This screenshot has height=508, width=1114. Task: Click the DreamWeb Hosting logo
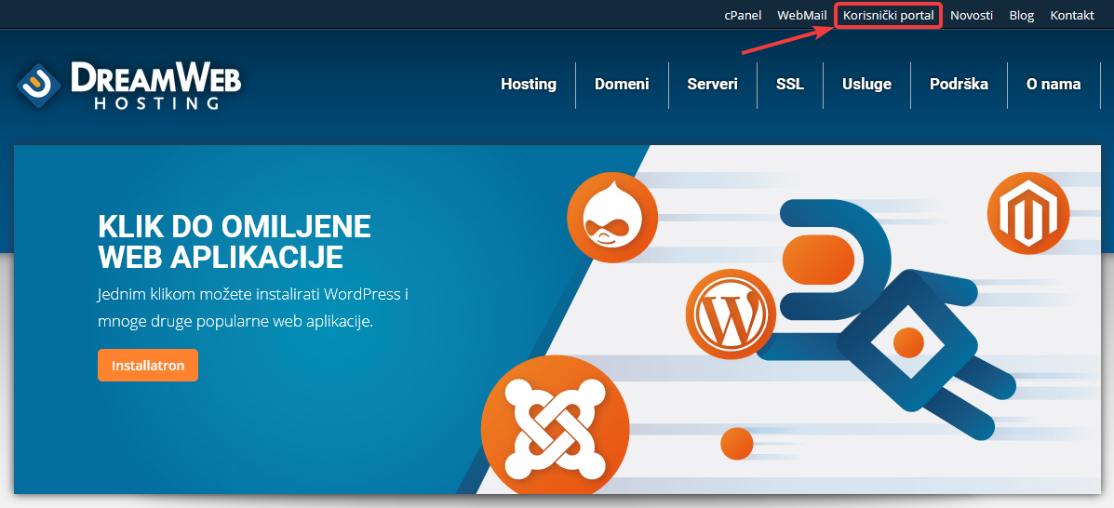[x=129, y=86]
